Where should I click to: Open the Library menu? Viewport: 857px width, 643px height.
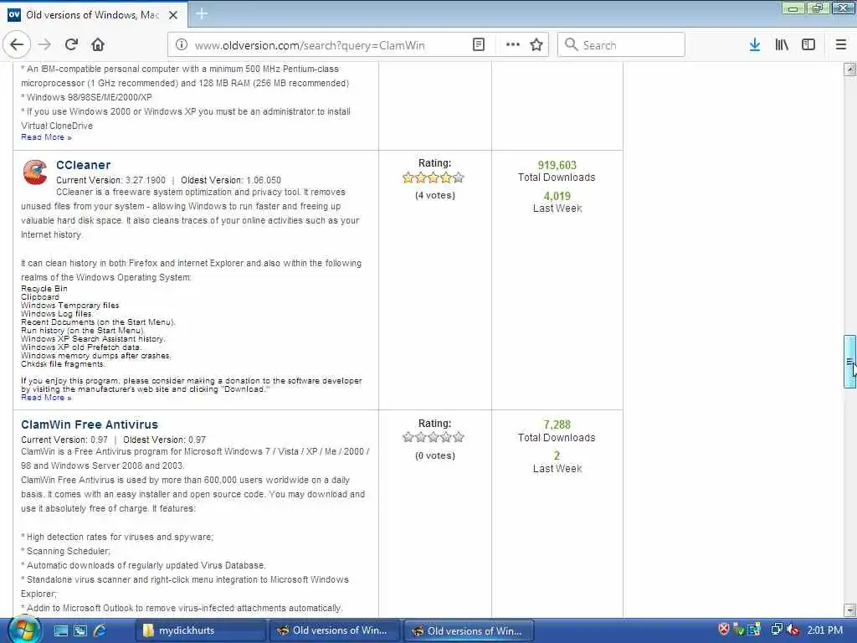[782, 45]
